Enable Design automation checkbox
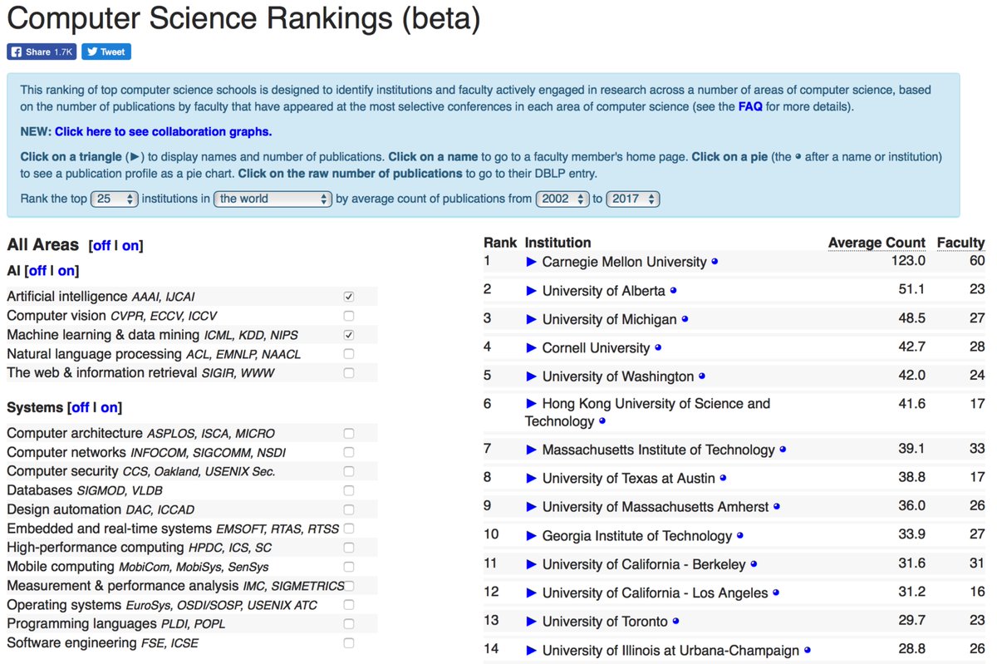 [349, 509]
